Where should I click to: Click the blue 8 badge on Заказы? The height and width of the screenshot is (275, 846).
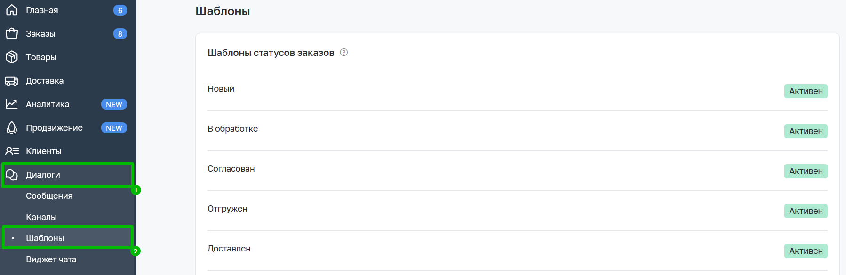coord(120,34)
